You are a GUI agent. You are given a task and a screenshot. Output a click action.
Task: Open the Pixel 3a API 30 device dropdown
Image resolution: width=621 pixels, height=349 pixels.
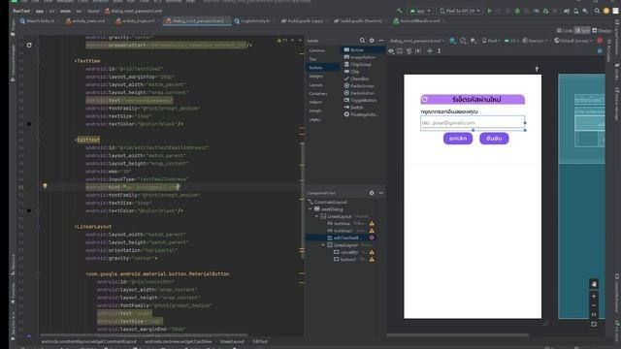460,11
